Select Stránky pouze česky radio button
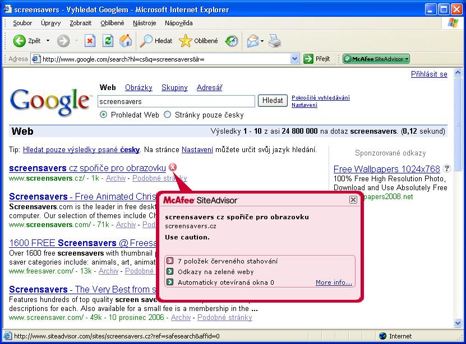 point(167,115)
